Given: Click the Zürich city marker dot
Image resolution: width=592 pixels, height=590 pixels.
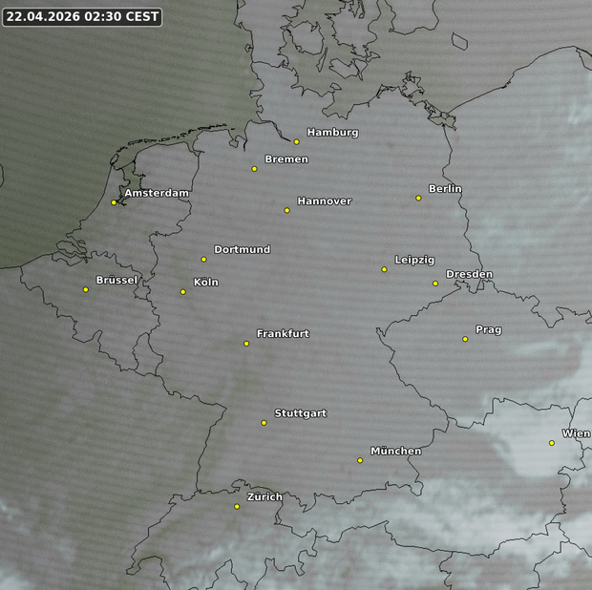Looking at the screenshot, I should 237,507.
